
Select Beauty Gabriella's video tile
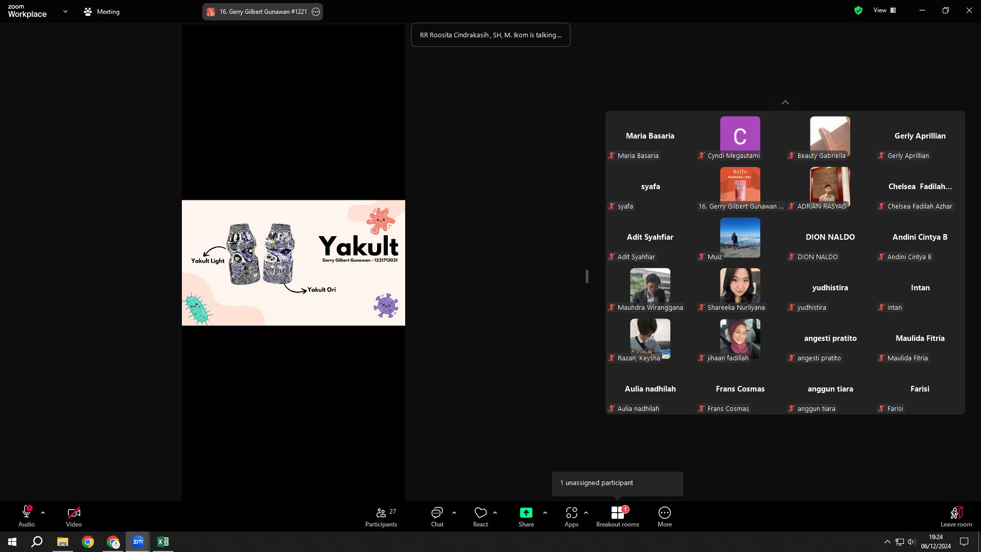coord(830,136)
